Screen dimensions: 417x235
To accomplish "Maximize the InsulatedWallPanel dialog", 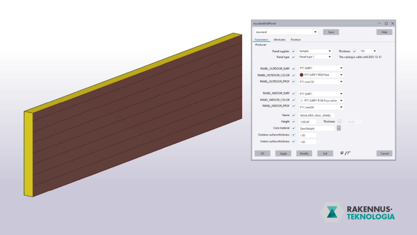I will (x=386, y=24).
